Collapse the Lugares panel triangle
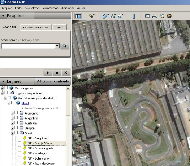The width and height of the screenshot is (190, 166). pos(3,81)
